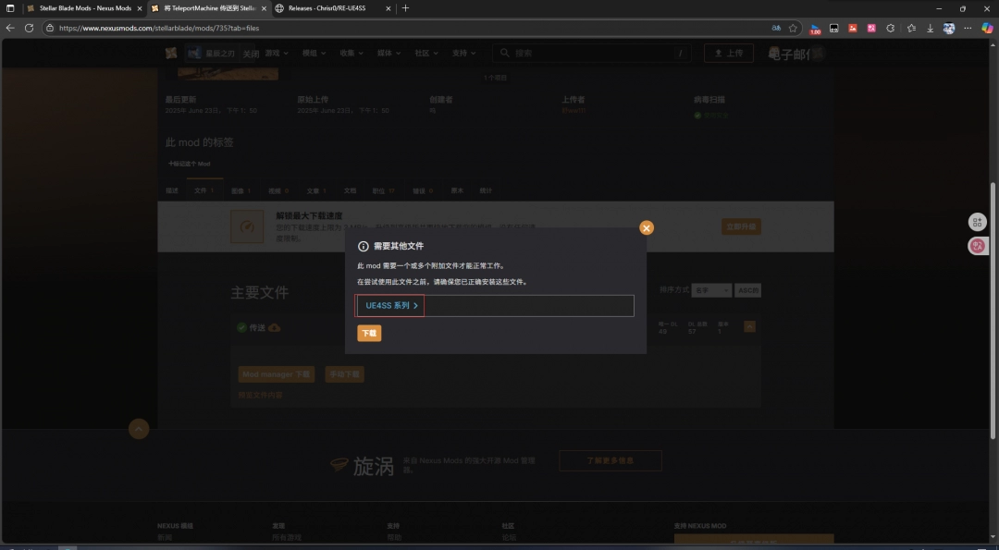Click the Nexus Mods logo icon
Screen dimensions: 999x550
[171, 53]
